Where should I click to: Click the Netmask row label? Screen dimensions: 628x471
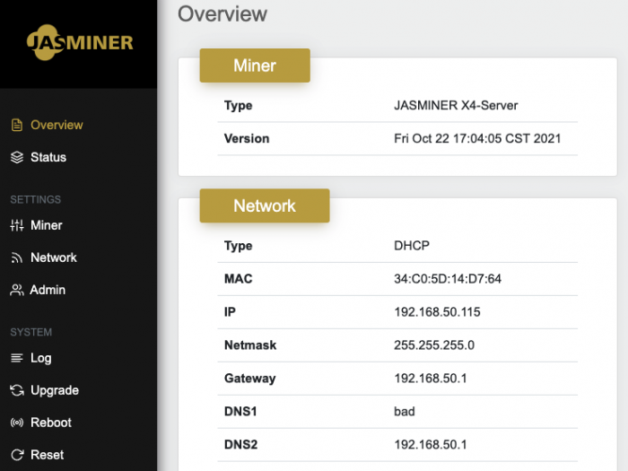tap(250, 345)
